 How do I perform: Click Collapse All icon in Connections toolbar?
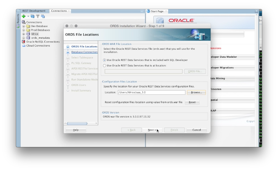(x=43, y=16)
